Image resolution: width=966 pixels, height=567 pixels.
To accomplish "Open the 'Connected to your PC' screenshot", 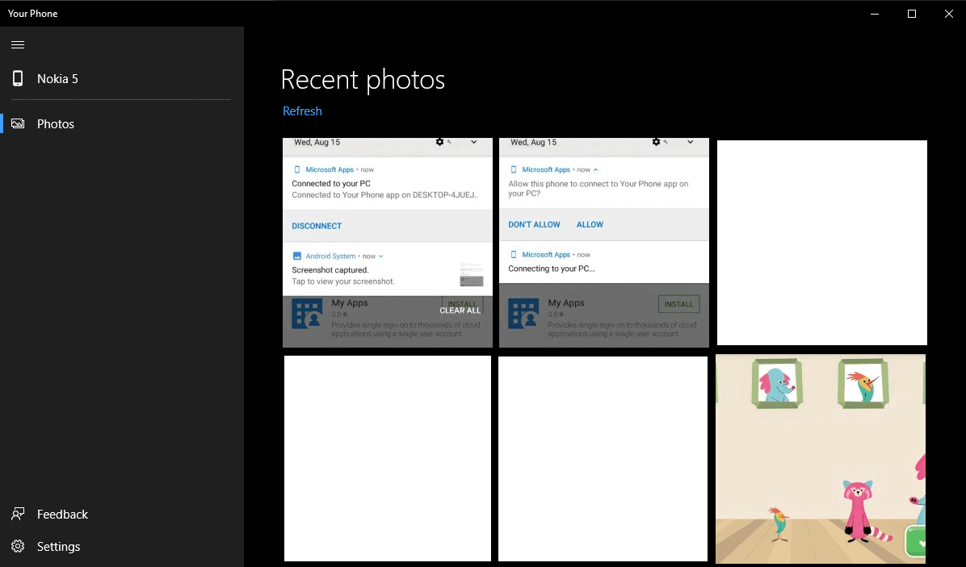I will 388,242.
